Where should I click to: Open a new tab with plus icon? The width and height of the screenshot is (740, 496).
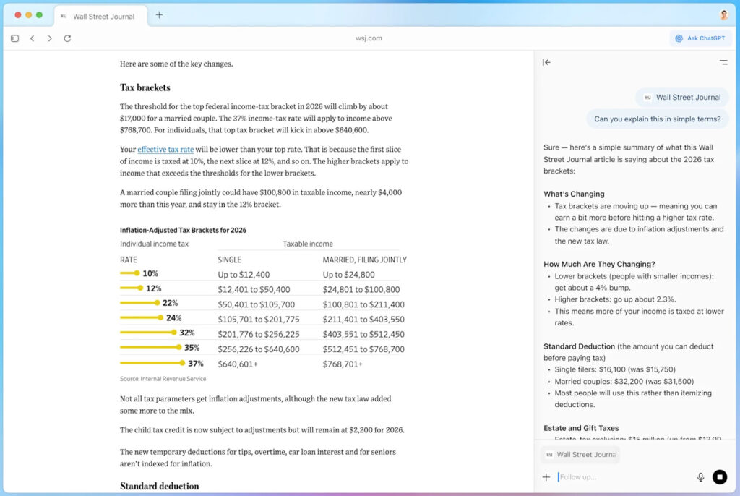point(159,15)
